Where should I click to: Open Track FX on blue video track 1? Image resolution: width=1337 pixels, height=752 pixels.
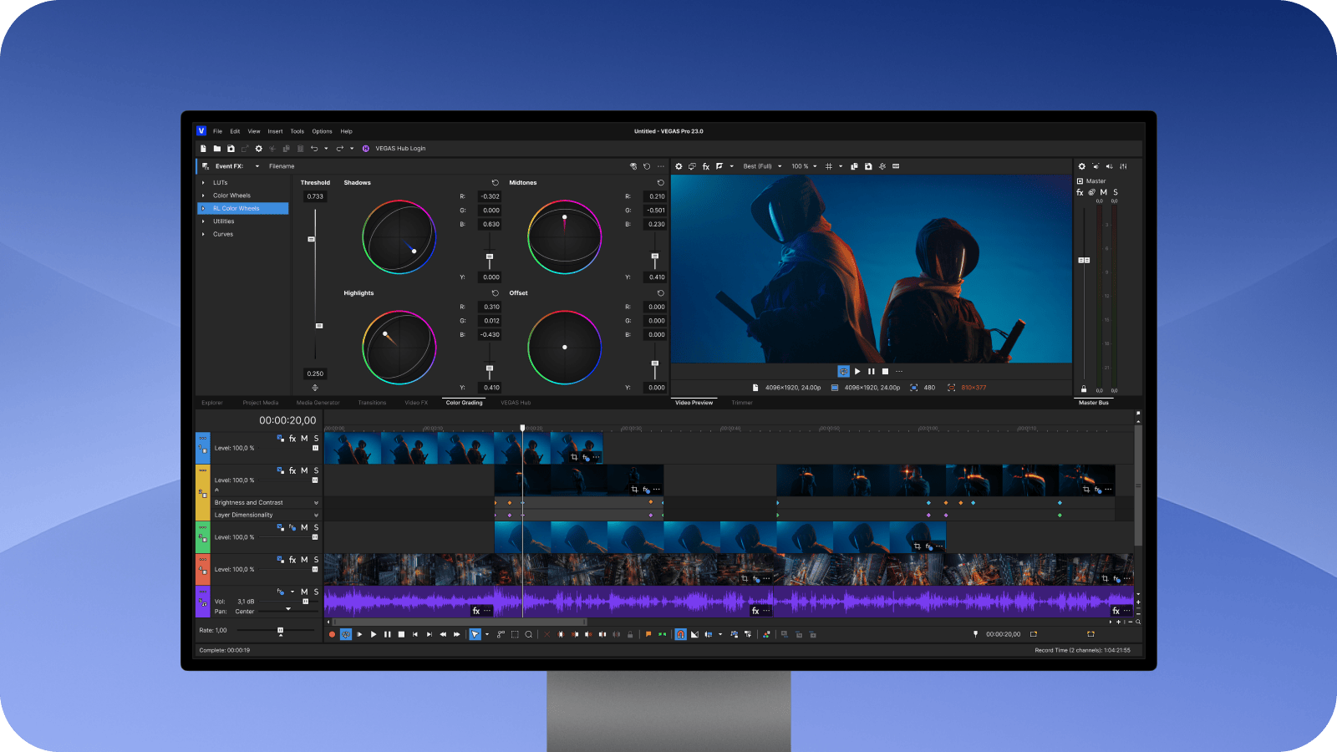pyautogui.click(x=292, y=439)
